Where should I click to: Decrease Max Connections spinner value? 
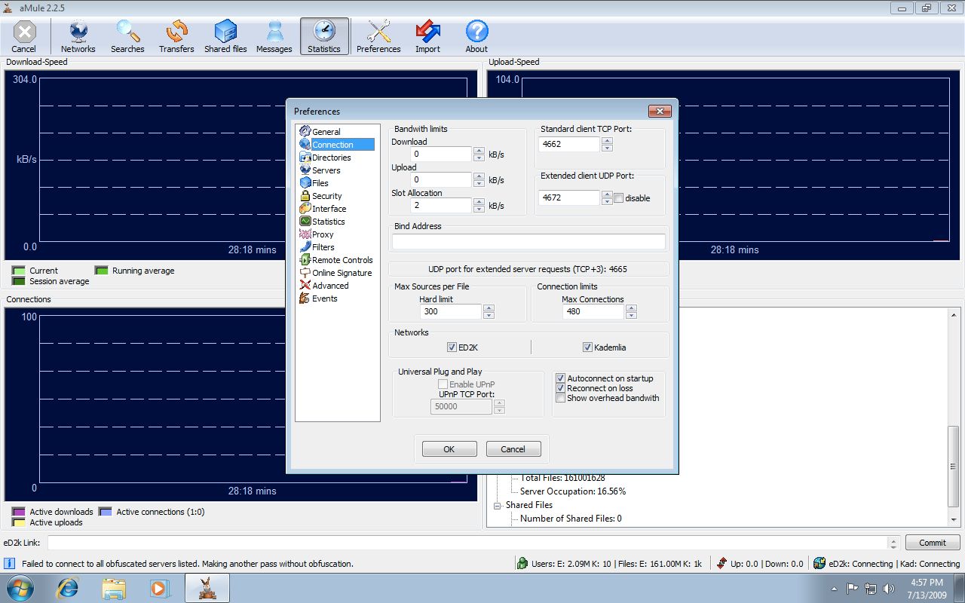631,314
